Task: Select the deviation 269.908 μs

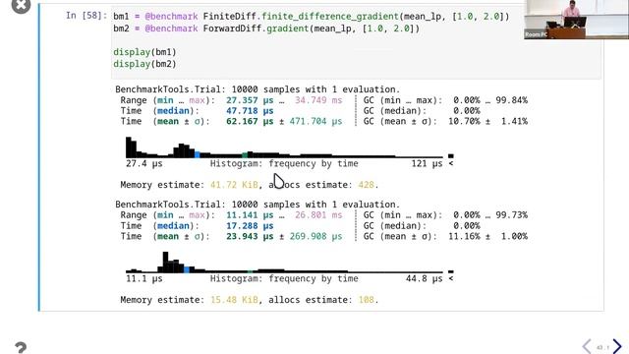Action: (315, 236)
